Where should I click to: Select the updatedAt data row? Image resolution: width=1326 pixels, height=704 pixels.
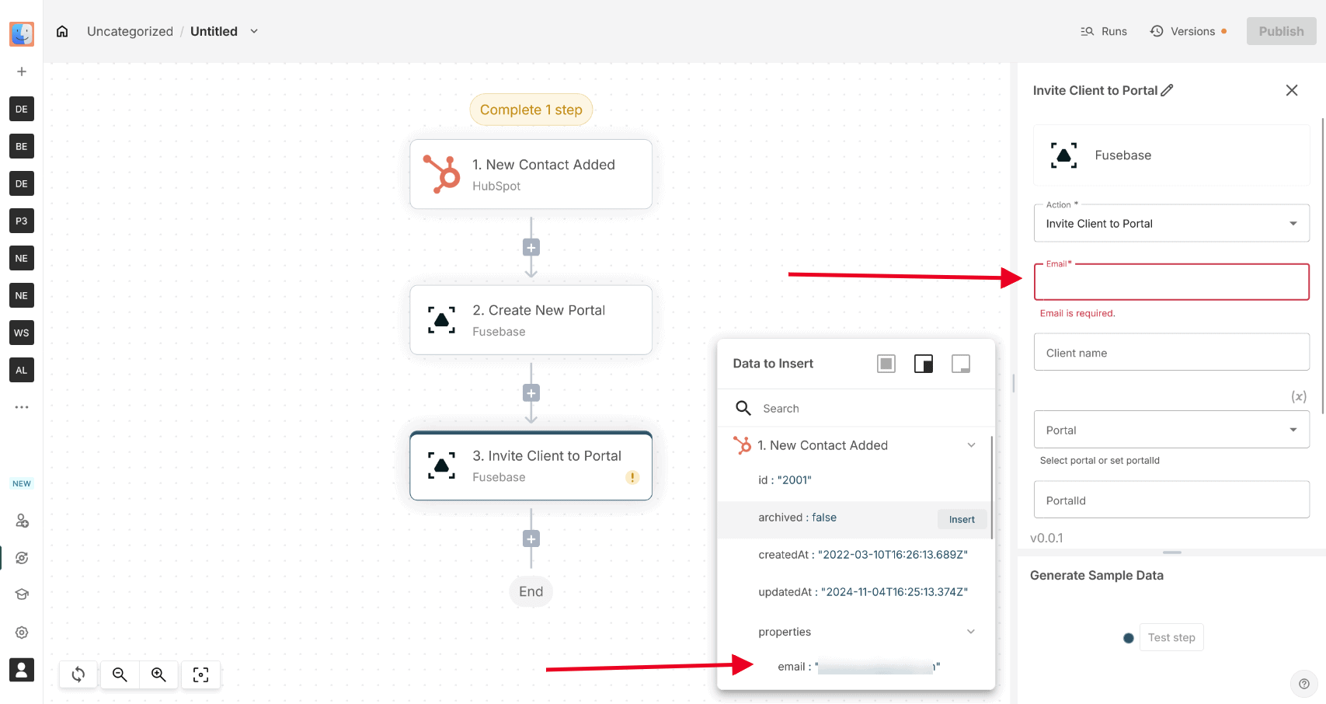tap(856, 592)
